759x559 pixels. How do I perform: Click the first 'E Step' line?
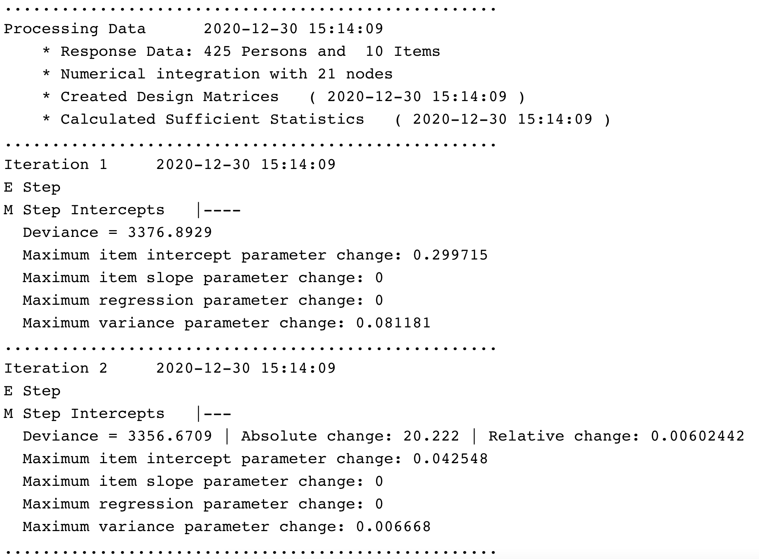click(x=32, y=187)
